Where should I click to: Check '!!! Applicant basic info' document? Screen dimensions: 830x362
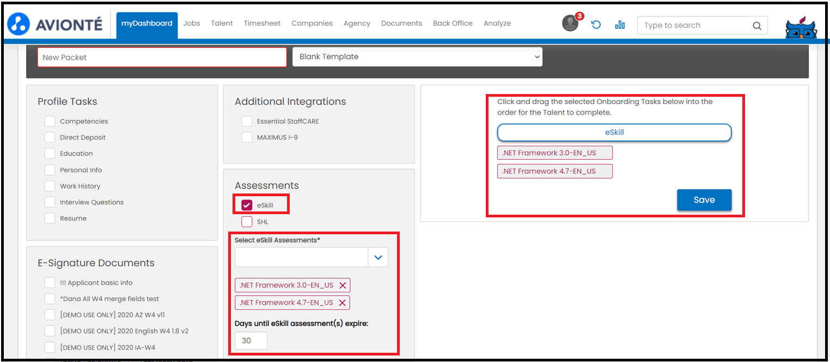click(50, 283)
